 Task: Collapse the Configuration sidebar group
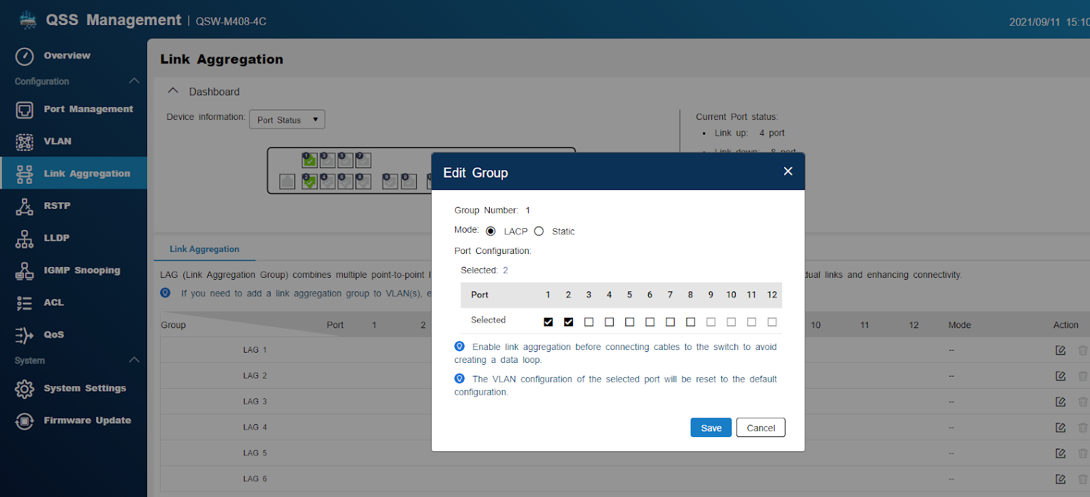coord(134,81)
